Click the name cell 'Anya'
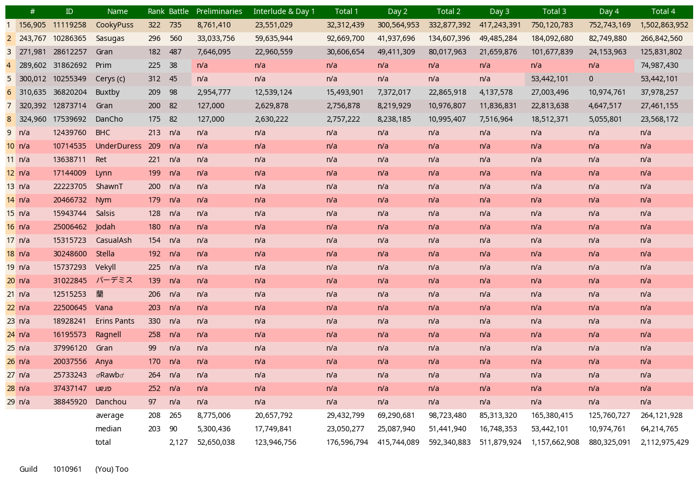The width and height of the screenshot is (698, 482). [x=104, y=361]
